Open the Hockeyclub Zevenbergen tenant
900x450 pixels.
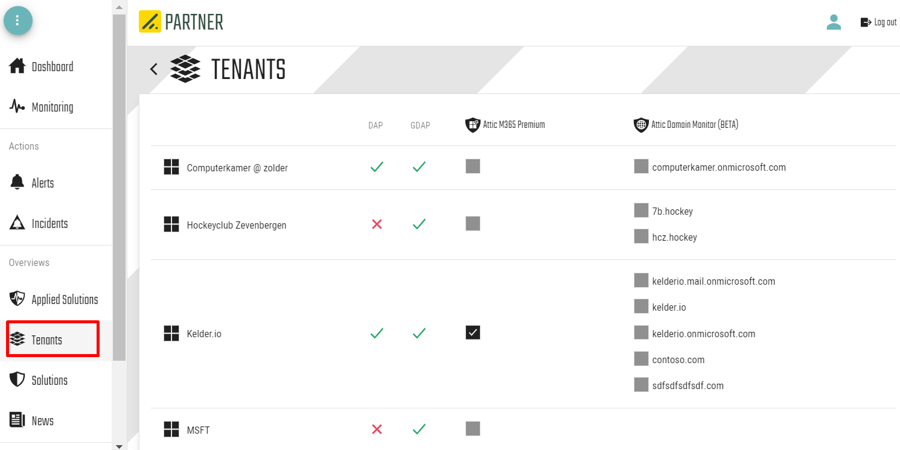[237, 225]
